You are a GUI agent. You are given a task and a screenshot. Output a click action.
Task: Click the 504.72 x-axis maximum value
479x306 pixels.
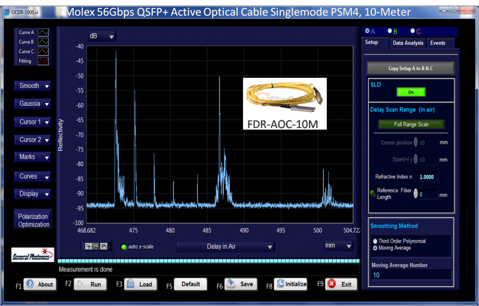(351, 231)
